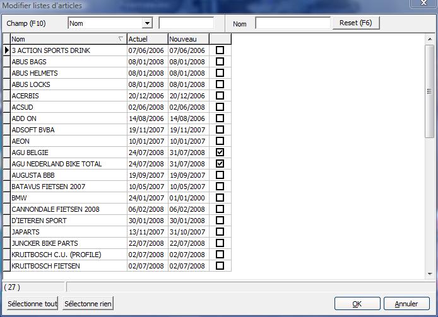Enable the KRUITBOSCH FIETSEN checkbox
This screenshot has height=317, width=438.
pos(220,266)
